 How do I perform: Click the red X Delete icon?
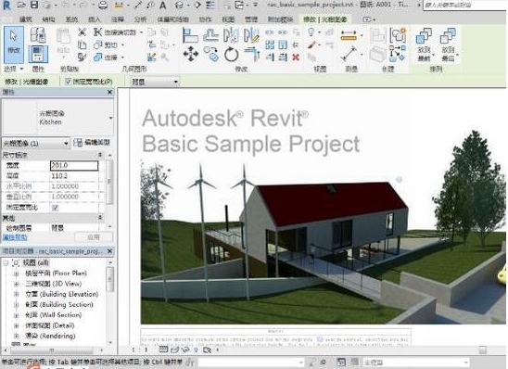(296, 57)
